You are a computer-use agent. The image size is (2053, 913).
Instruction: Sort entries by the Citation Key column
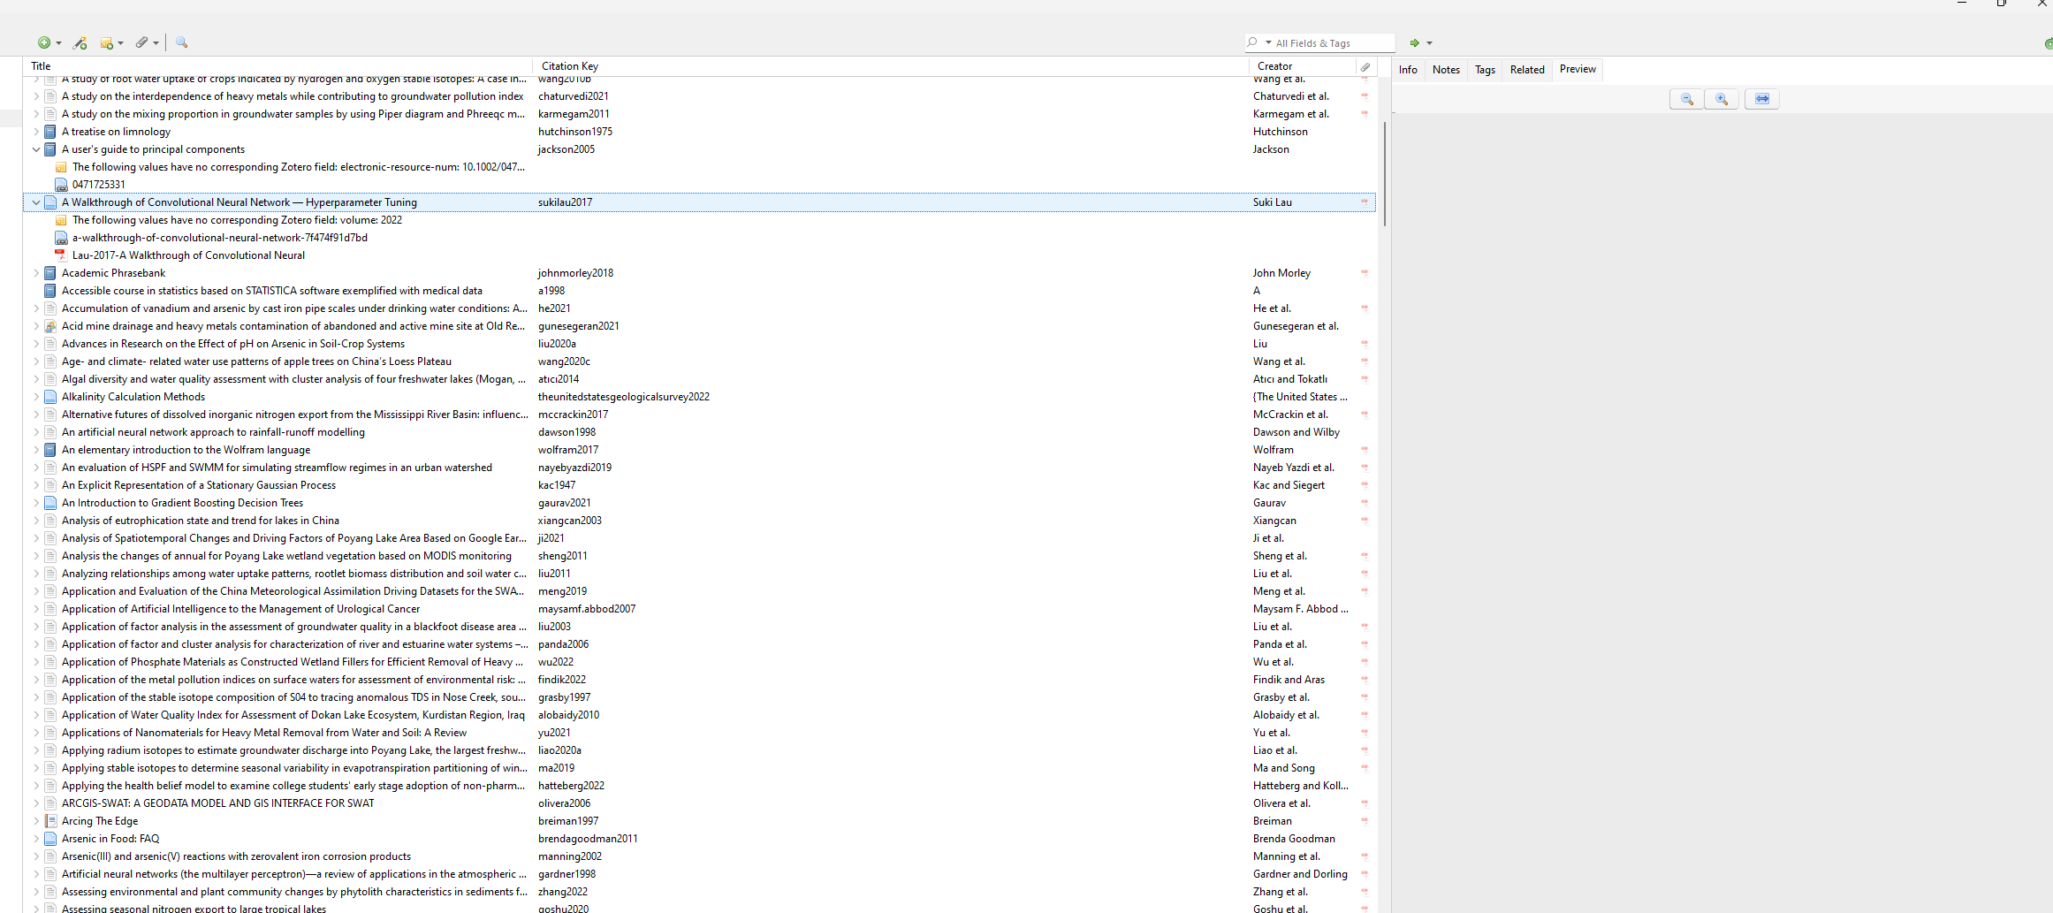click(569, 65)
